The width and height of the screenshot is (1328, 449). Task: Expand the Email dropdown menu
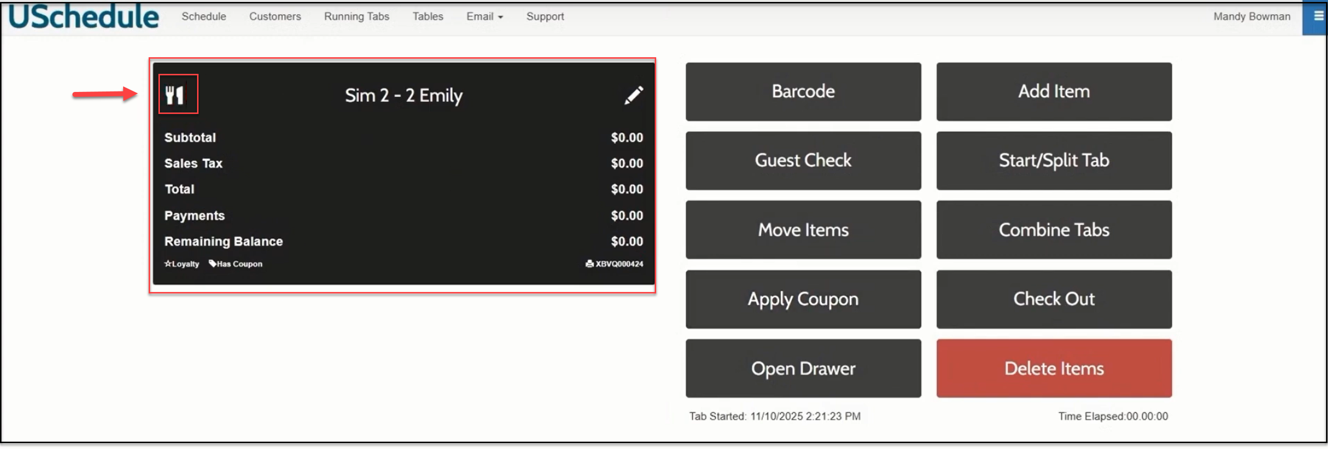coord(484,17)
